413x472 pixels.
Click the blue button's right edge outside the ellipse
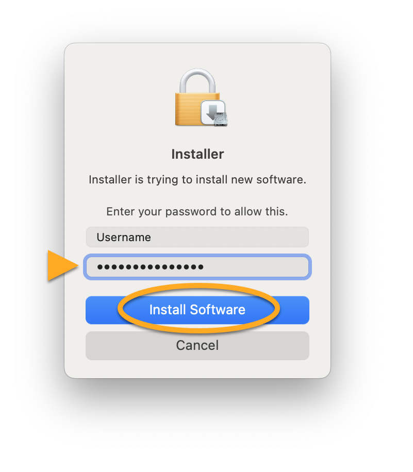[x=294, y=310]
